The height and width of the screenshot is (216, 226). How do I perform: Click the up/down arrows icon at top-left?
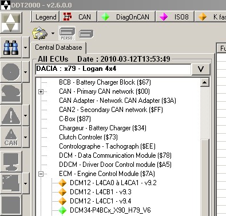11,23
